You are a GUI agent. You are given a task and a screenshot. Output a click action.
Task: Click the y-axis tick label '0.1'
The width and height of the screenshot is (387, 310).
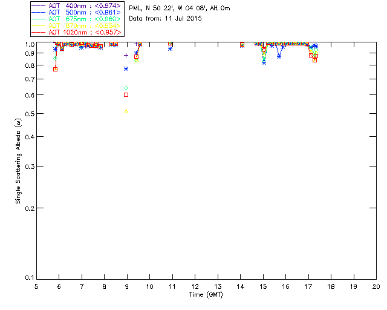[30, 278]
